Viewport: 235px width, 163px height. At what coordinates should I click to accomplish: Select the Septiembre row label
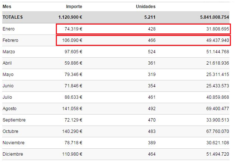[14, 120]
